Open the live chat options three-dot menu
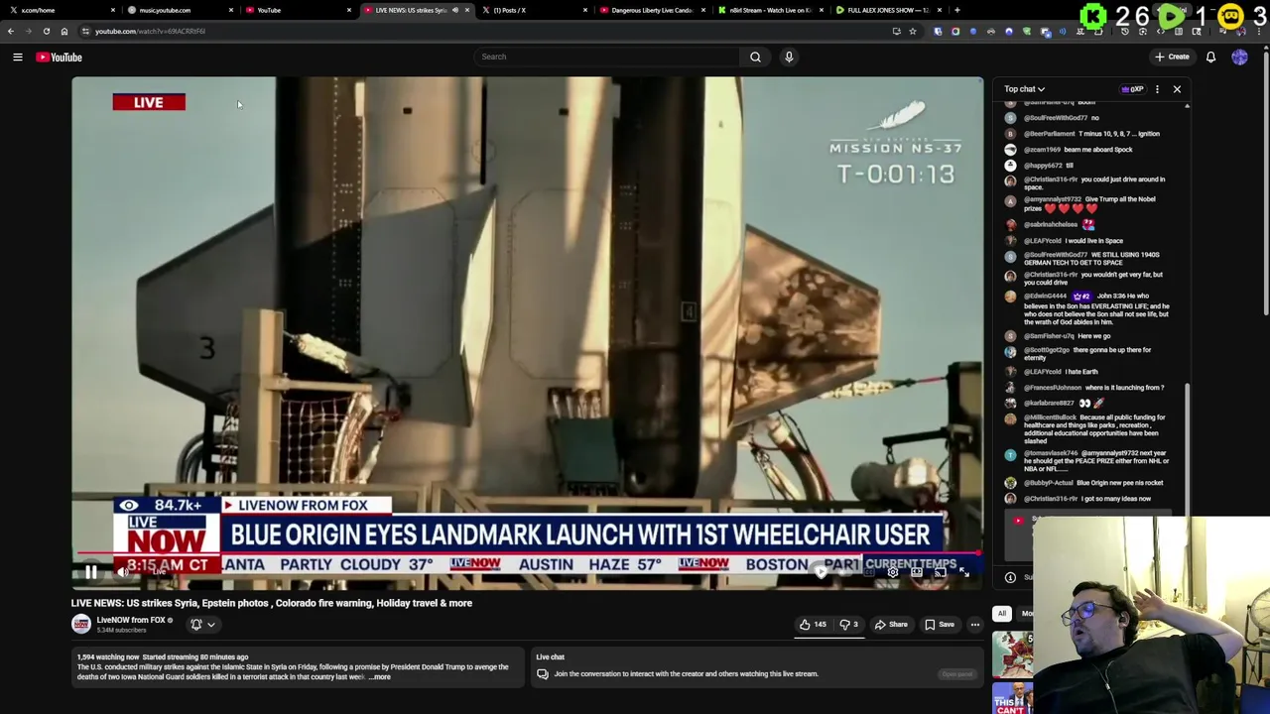Screen dimensions: 1270x714 click(x=1157, y=89)
